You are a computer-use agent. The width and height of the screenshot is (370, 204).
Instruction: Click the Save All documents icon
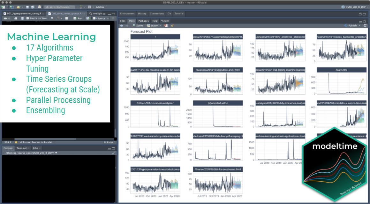click(x=33, y=7)
